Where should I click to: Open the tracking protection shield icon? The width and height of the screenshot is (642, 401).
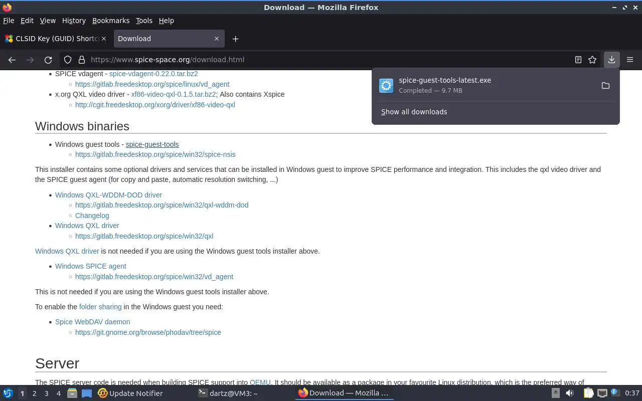68,60
